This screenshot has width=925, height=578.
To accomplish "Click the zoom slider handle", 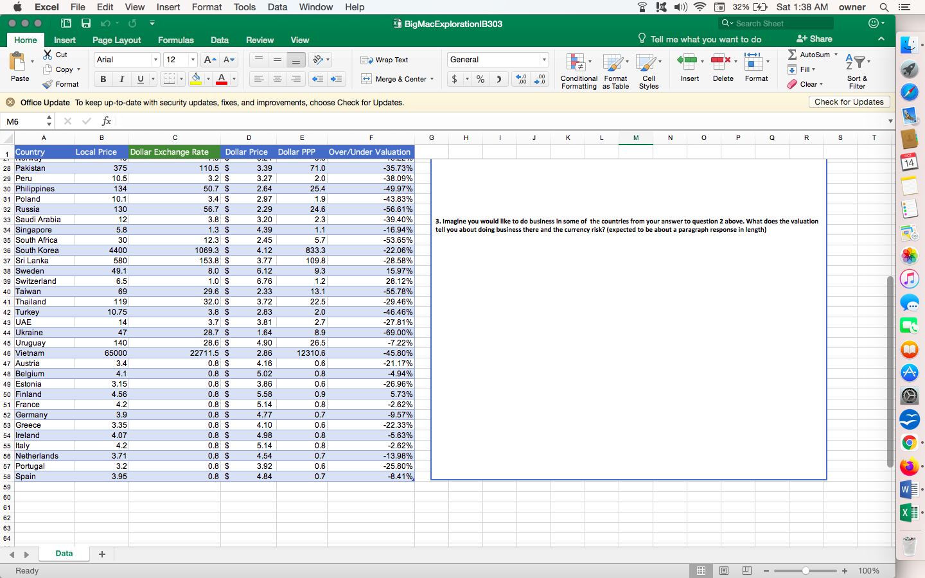I will [x=806, y=570].
